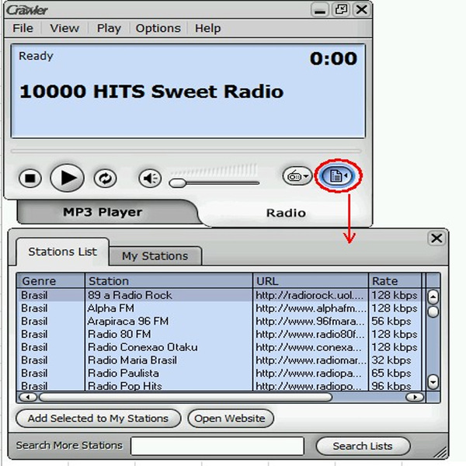Select the Stations List tab

[x=62, y=252]
